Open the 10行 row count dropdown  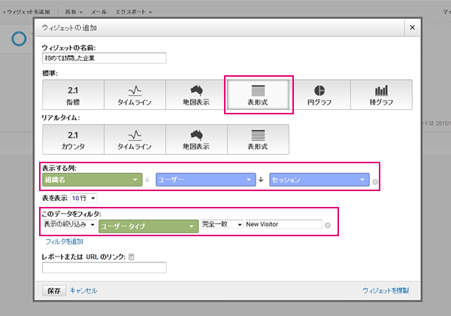pos(83,198)
